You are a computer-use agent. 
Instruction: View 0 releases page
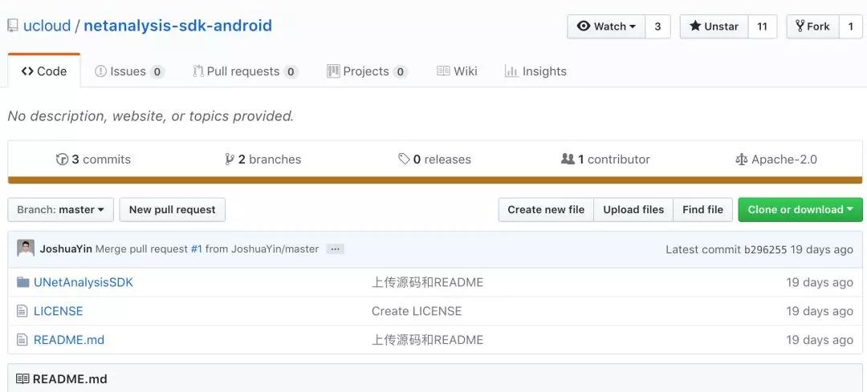tap(434, 159)
